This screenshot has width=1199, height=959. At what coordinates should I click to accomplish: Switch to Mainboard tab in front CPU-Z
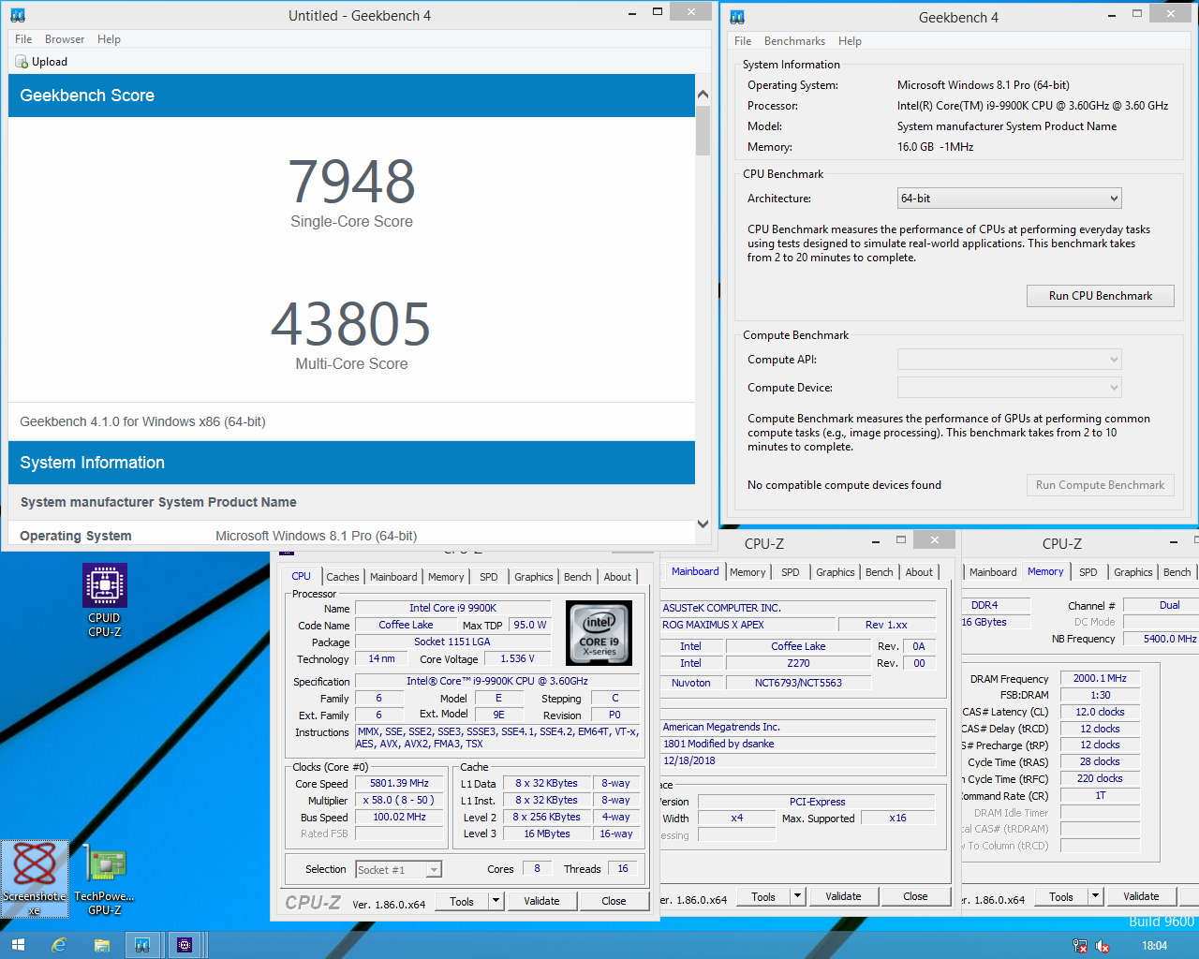pos(393,577)
